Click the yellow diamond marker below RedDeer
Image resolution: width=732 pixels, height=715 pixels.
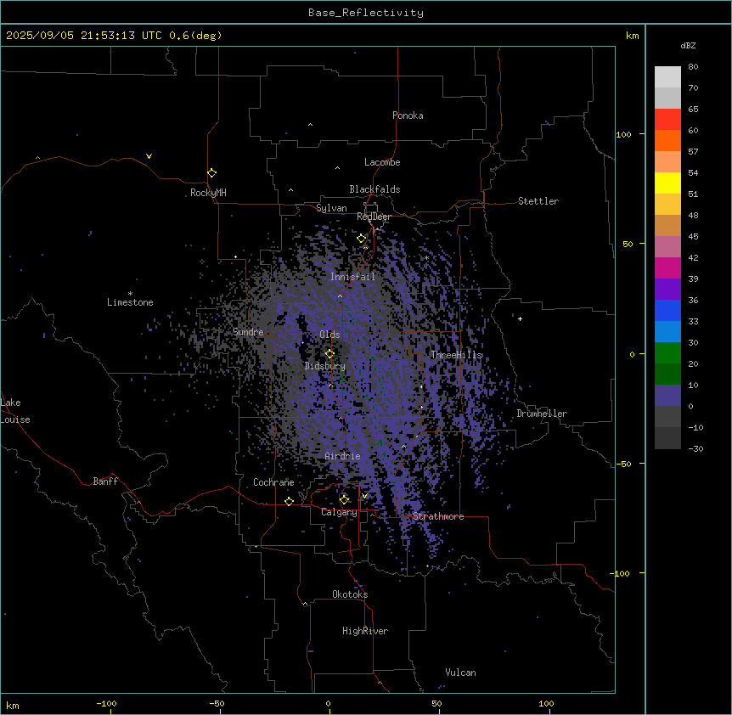[361, 239]
